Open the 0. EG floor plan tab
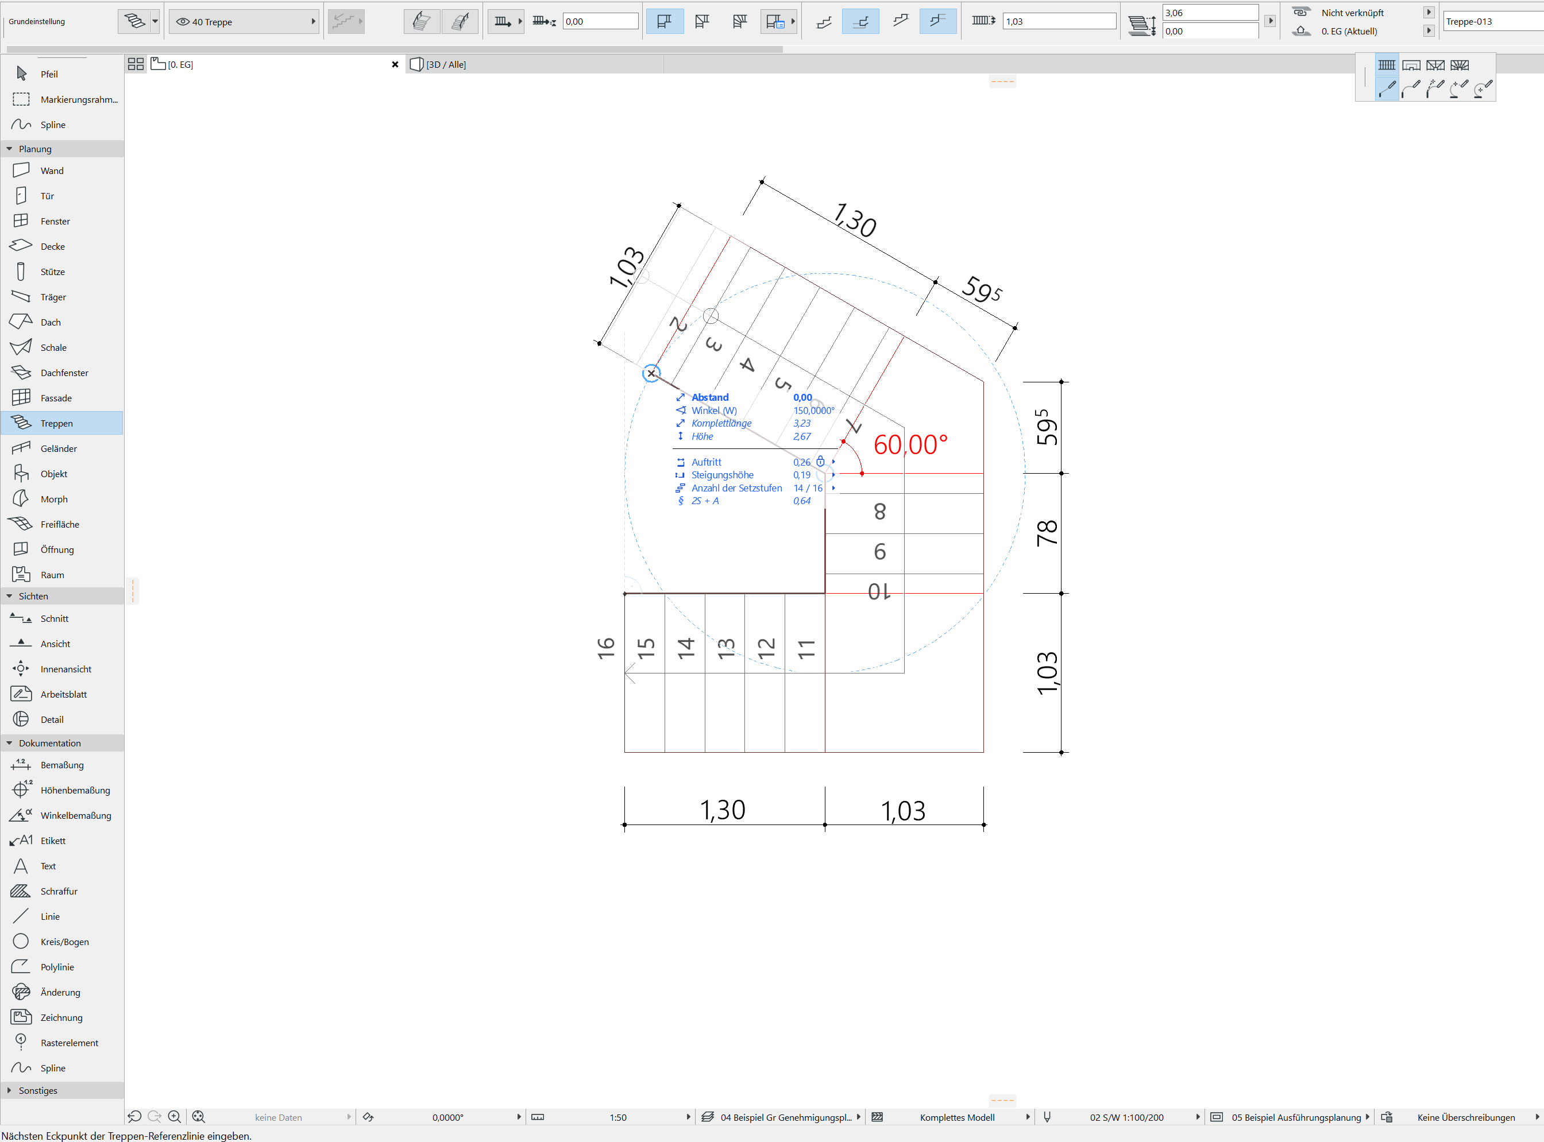This screenshot has width=1544, height=1142. 180,64
